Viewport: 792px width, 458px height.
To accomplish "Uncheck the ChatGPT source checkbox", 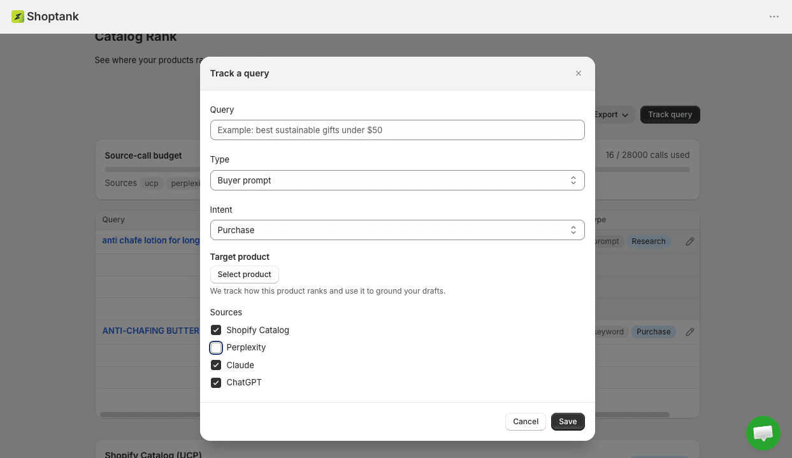I will 216,383.
